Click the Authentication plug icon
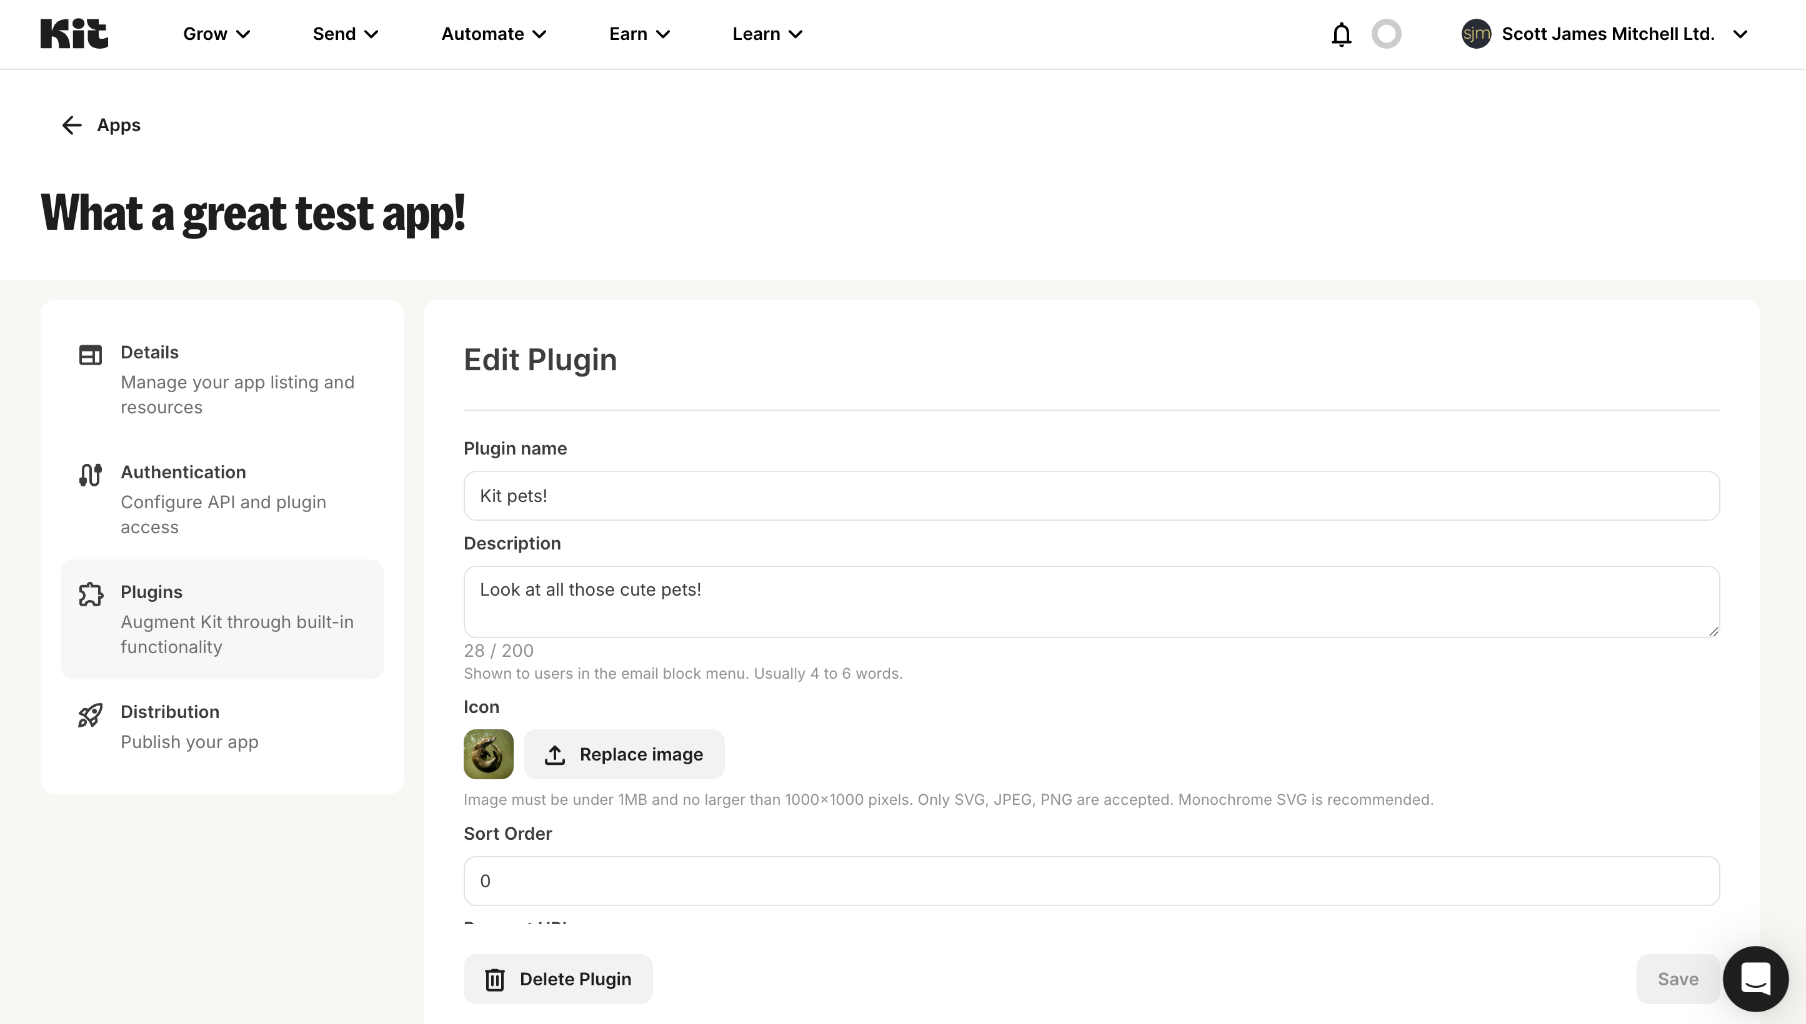Image resolution: width=1806 pixels, height=1024 pixels. pos(90,475)
